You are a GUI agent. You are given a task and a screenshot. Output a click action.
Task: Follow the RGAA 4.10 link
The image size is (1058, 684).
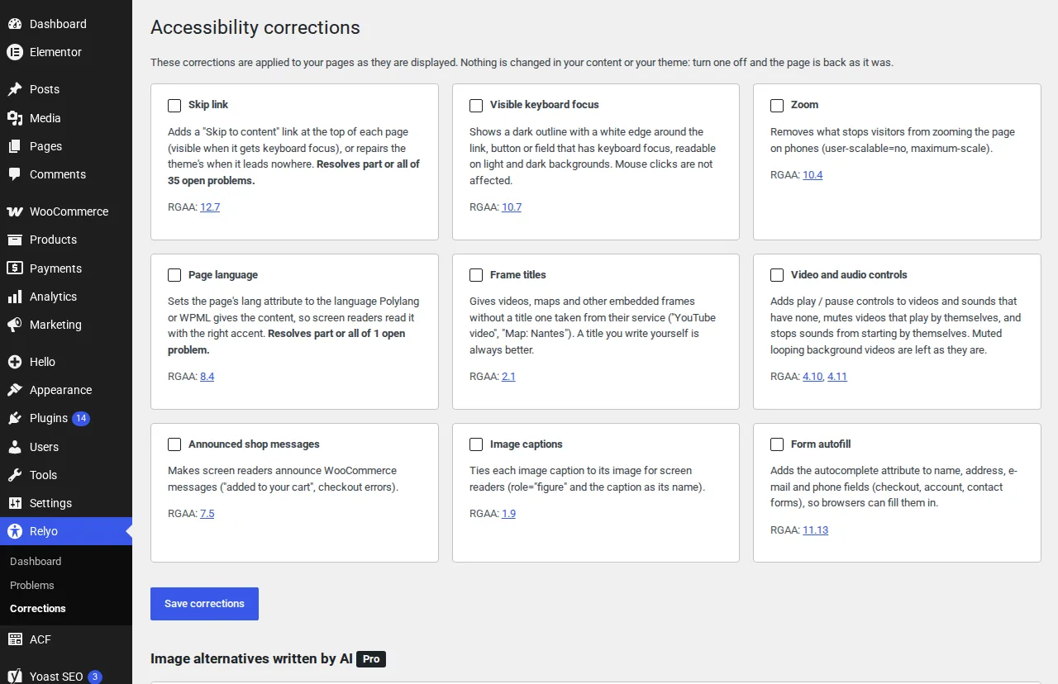pos(813,377)
